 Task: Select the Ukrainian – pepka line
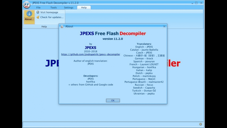144,94
